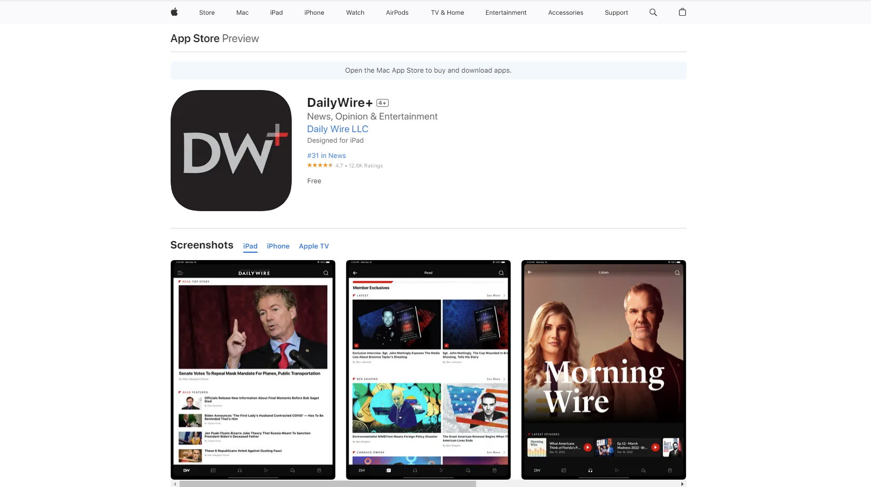The image size is (871, 487).
Task: Click the #31 in News ranking link
Action: [326, 155]
